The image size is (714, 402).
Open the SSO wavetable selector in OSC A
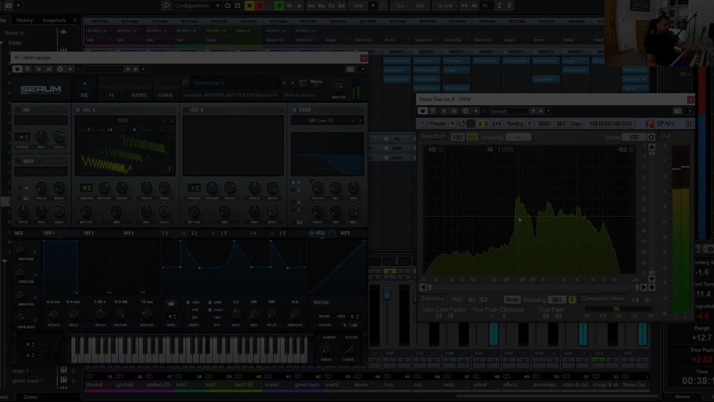tap(122, 121)
